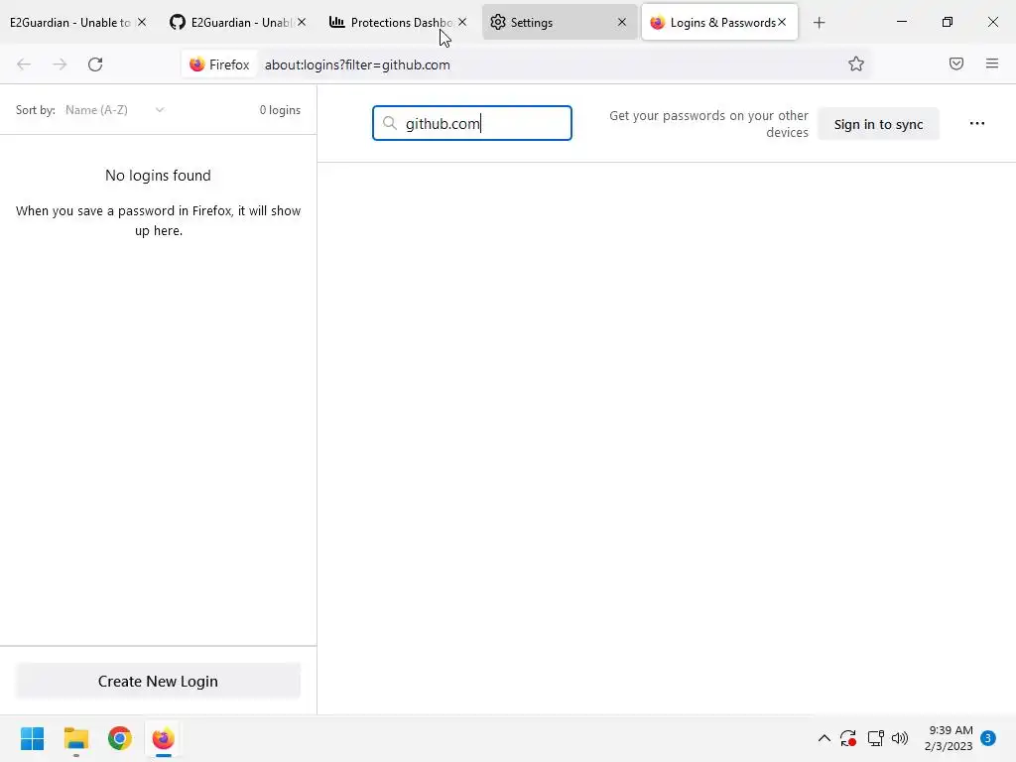Click the Sign in to sync button
1016x762 pixels.
(x=878, y=124)
